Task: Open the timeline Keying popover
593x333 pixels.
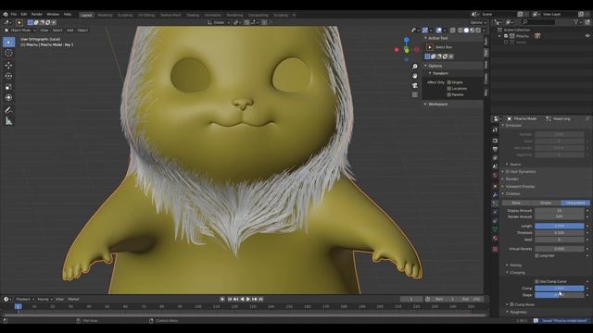Action: coord(44,299)
